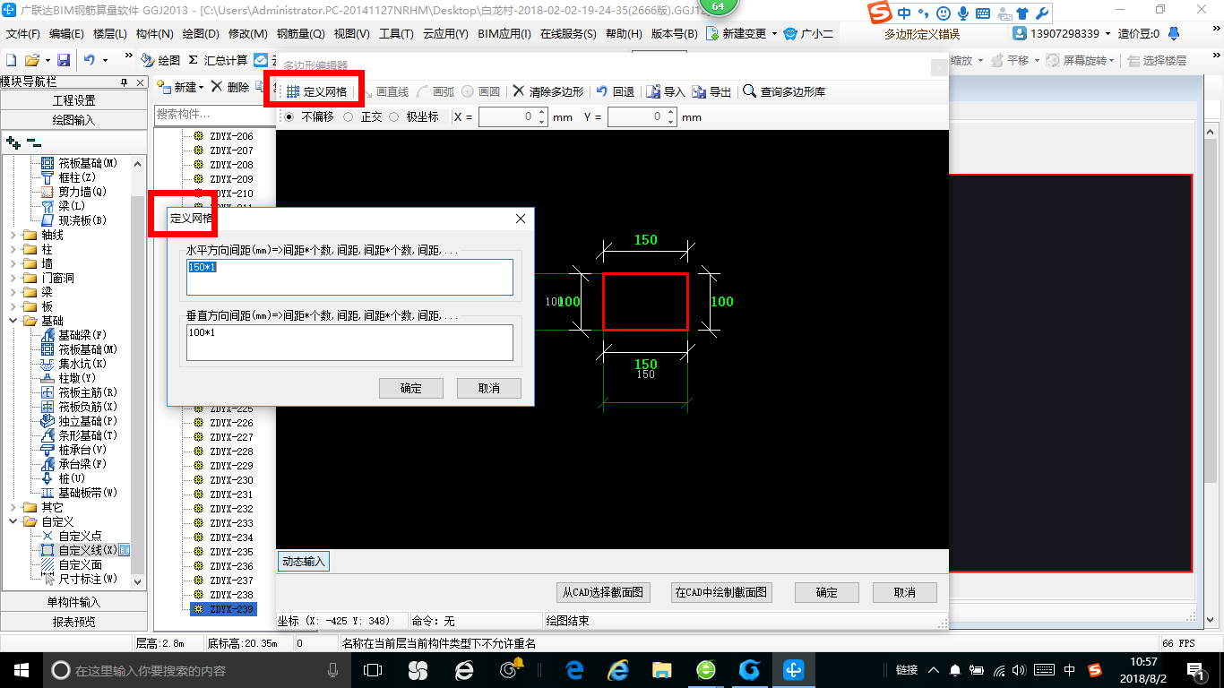Open 报表预览 navigator section

(x=73, y=622)
